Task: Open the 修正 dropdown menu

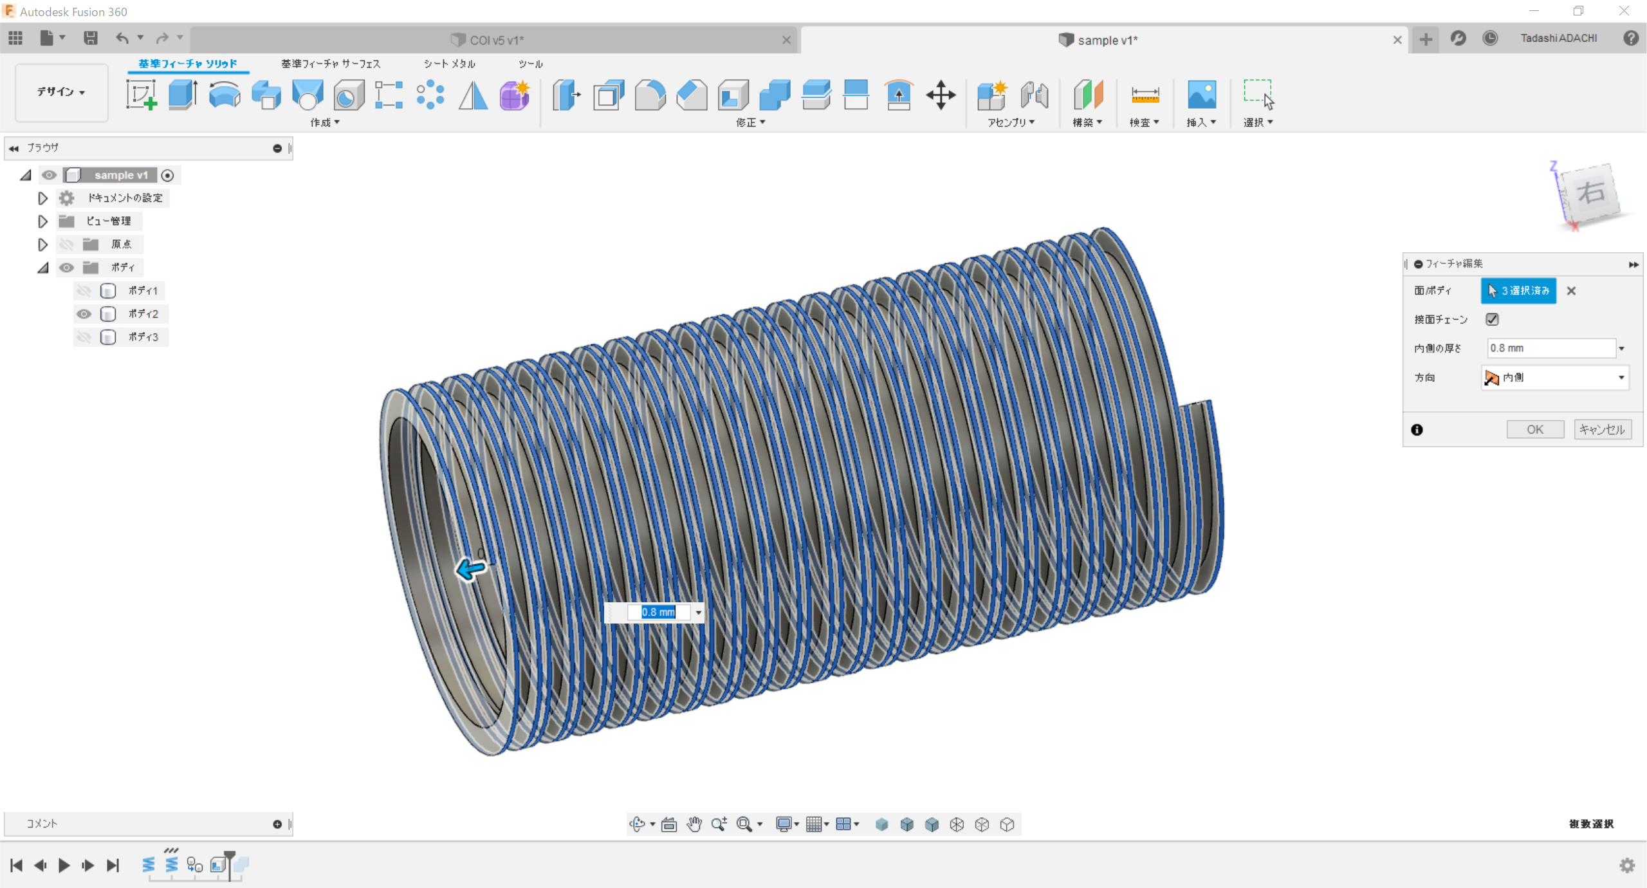Action: (751, 122)
